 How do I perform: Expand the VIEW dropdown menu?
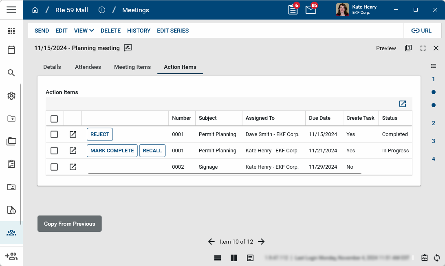pos(84,31)
